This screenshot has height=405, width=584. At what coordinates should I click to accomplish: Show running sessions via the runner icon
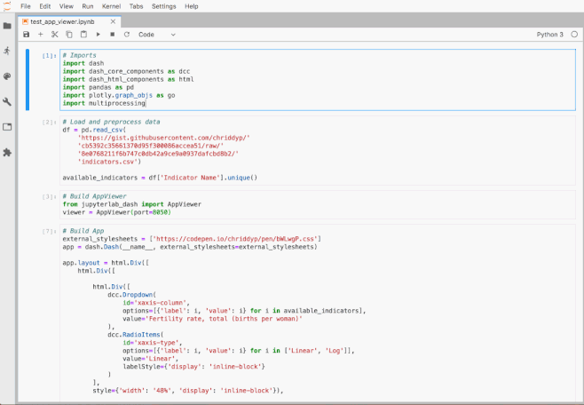[8, 51]
